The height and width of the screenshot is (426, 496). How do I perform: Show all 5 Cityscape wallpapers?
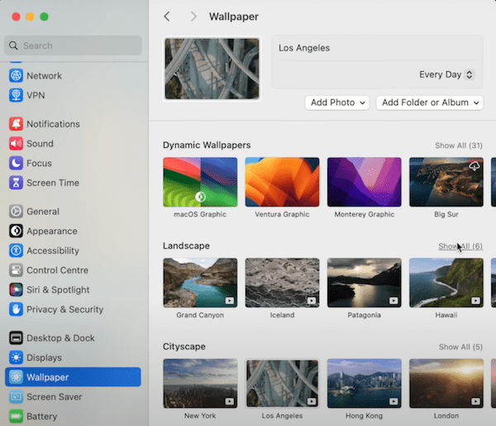point(460,347)
